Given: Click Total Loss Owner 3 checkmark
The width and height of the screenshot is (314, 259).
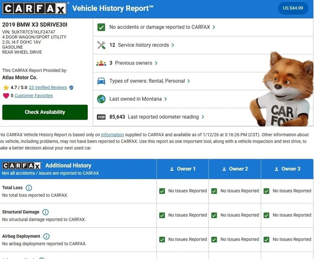Looking at the screenshot, I should [x=266, y=191].
